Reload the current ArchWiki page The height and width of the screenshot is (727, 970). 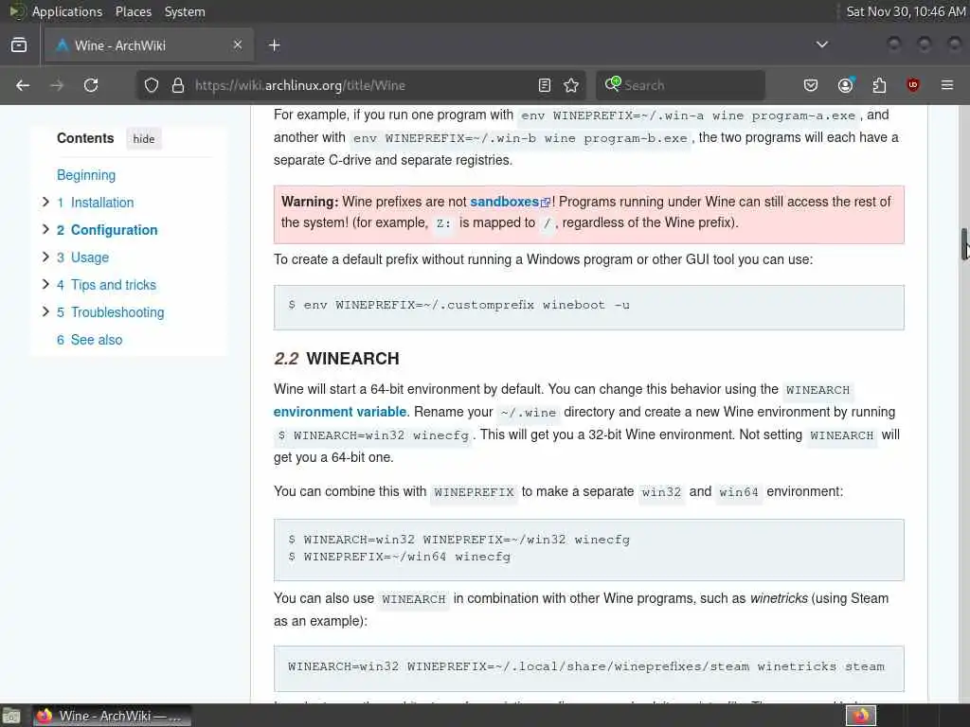pyautogui.click(x=91, y=85)
